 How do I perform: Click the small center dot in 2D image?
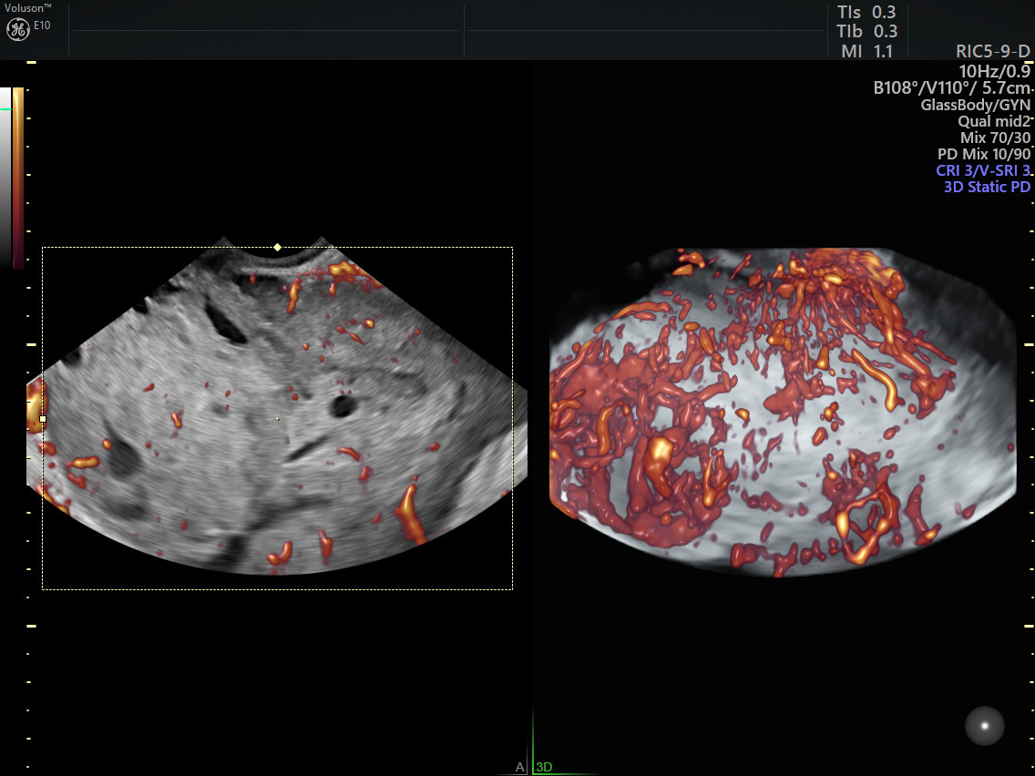click(278, 419)
